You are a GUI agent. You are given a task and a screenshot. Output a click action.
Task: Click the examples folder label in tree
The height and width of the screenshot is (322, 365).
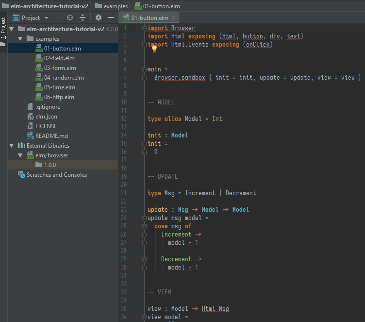click(47, 39)
